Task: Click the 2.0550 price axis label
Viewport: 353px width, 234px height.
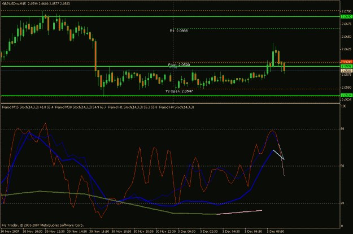Action: [346, 87]
